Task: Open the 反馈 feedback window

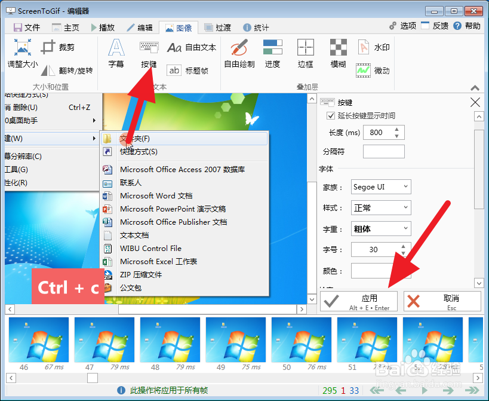Action: (x=435, y=26)
